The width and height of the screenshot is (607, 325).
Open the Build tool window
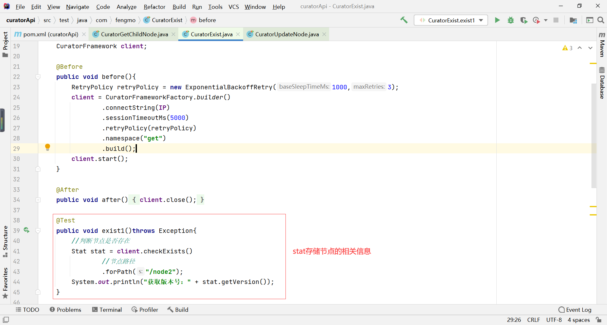[x=178, y=310]
